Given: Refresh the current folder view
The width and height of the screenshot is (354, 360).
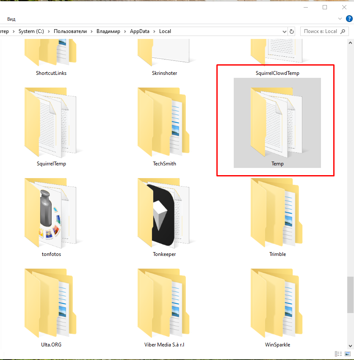Looking at the screenshot, I should point(291,31).
